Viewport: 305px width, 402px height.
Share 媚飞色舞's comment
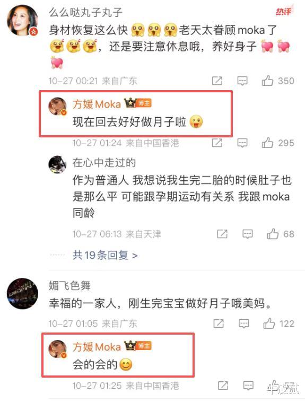(219, 324)
